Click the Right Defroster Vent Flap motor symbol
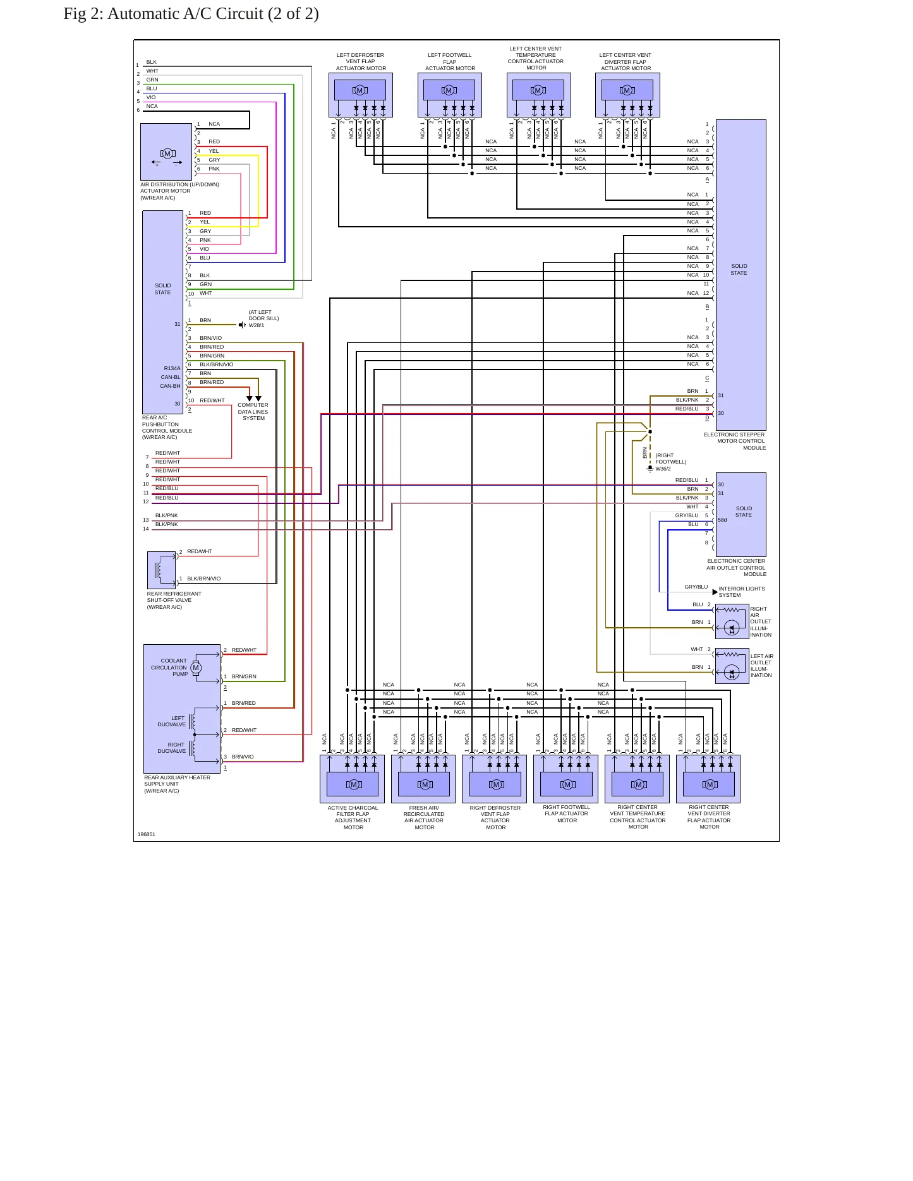The image size is (913, 1181). pos(497,784)
